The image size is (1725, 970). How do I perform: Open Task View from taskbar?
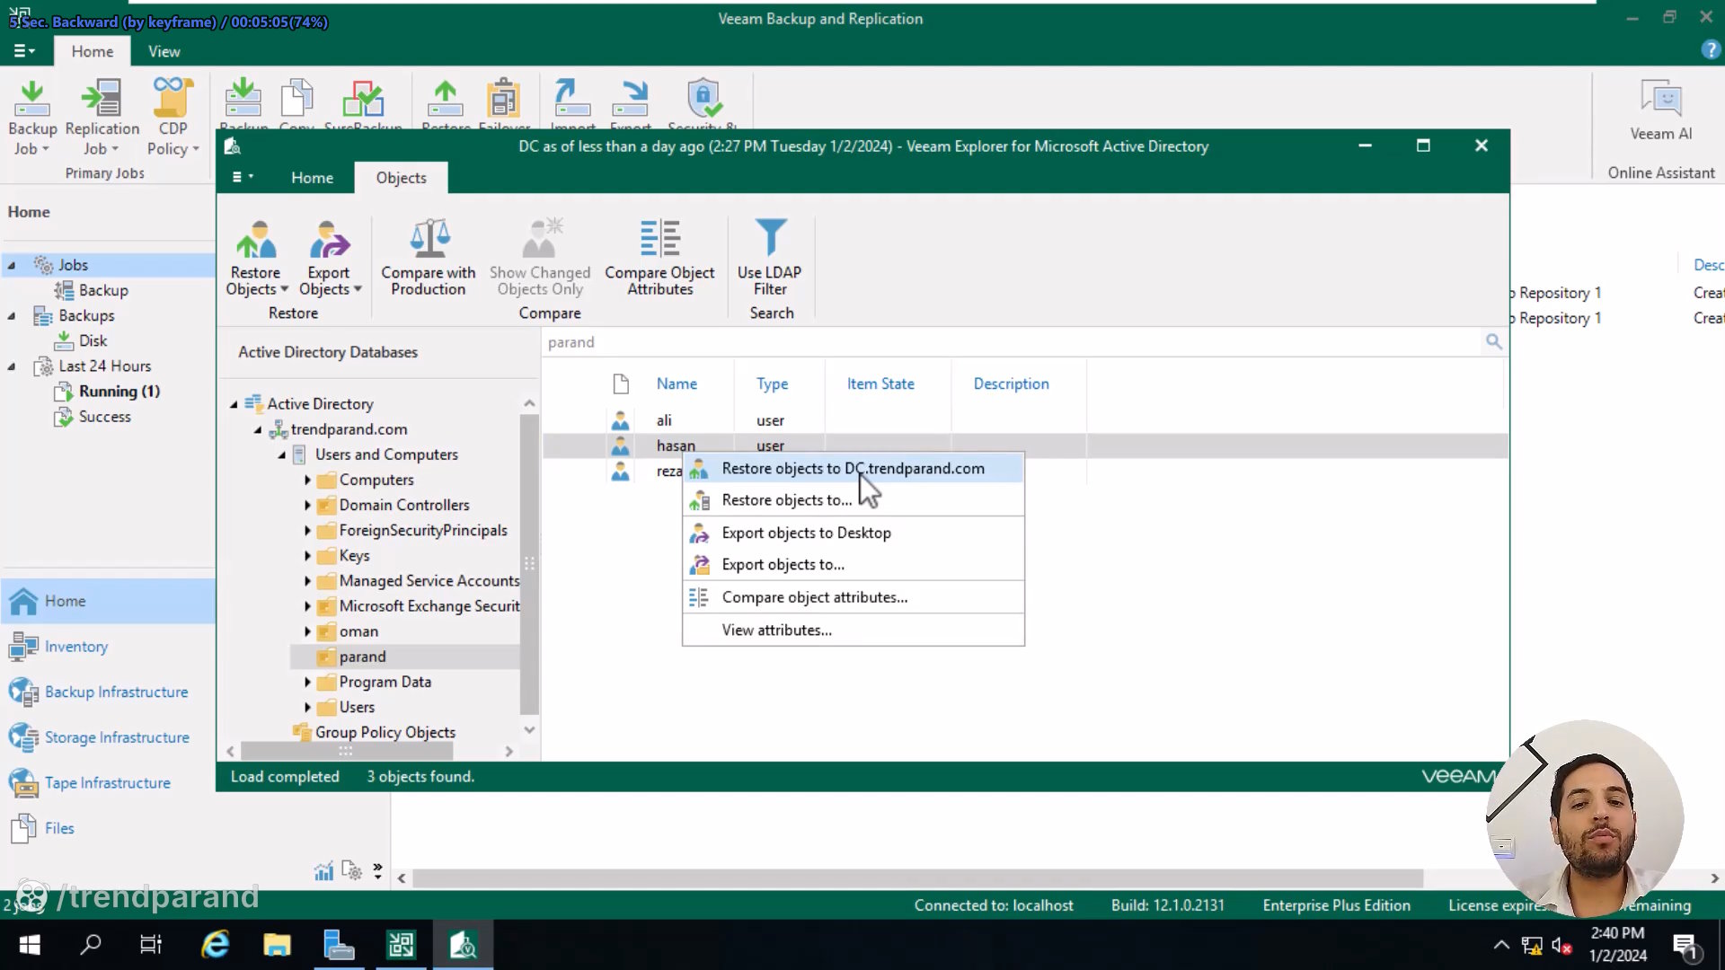tap(151, 945)
